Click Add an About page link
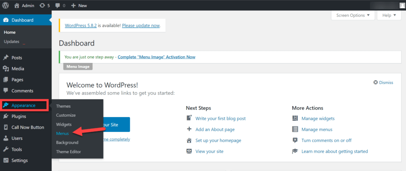The image size is (406, 171). click(x=215, y=129)
